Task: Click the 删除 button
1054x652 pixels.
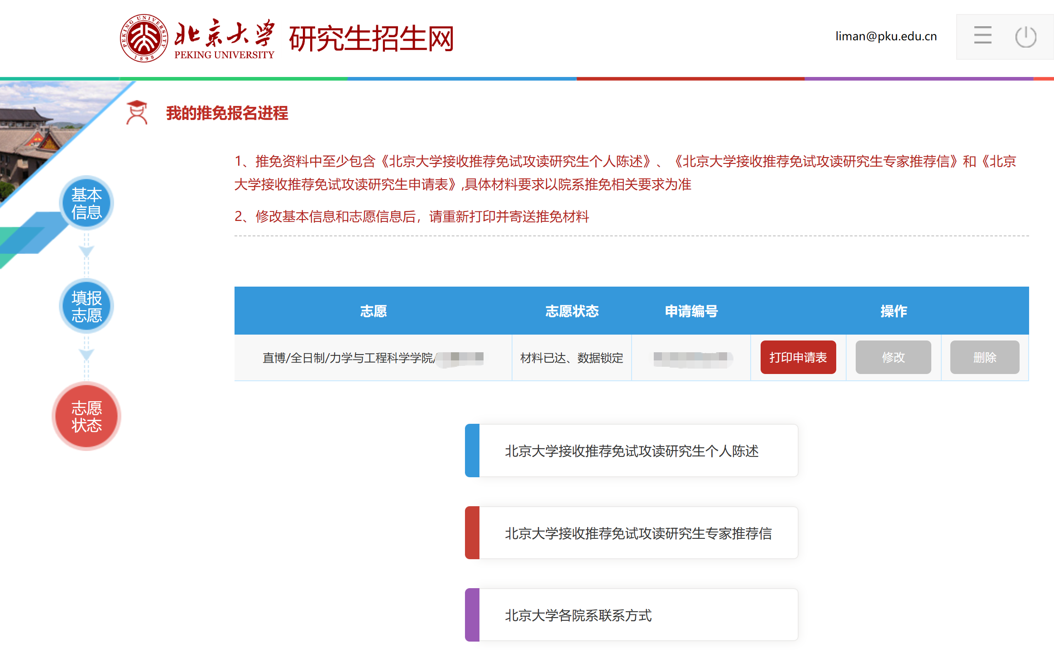Action: click(x=985, y=357)
